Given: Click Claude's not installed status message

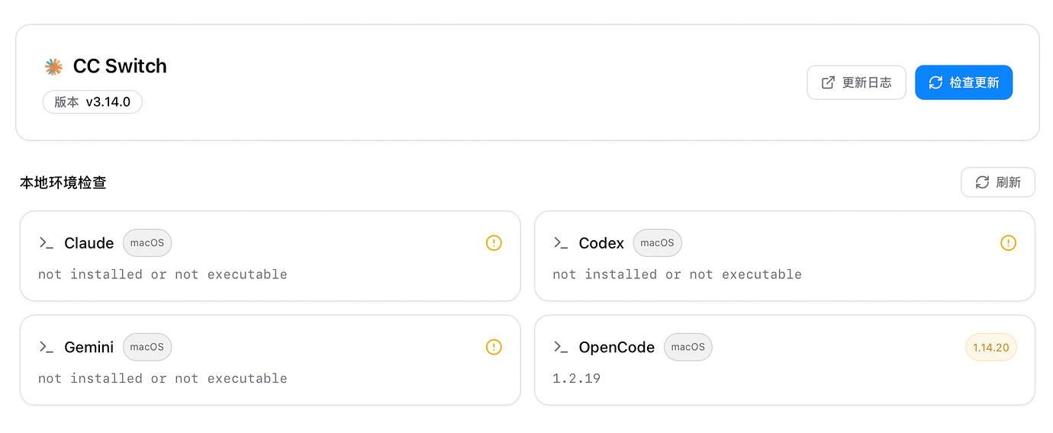Looking at the screenshot, I should pos(163,274).
